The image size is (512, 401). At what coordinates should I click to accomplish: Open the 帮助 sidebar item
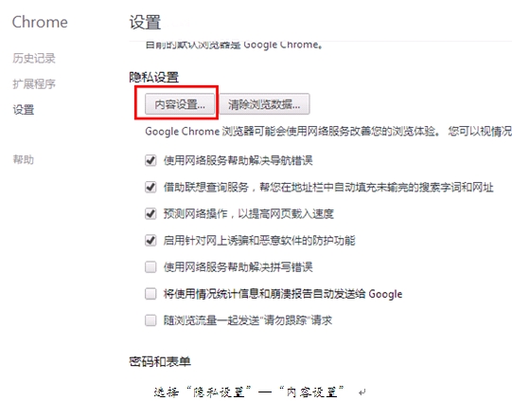[23, 159]
